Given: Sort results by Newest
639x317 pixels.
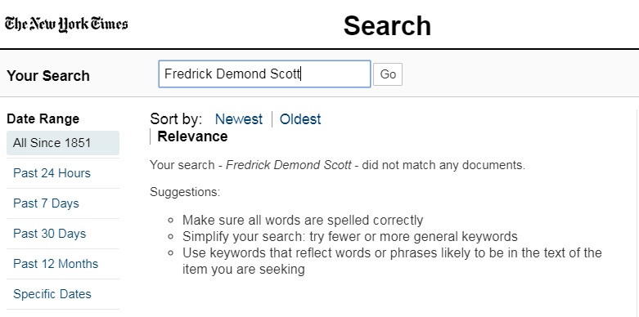Looking at the screenshot, I should [239, 119].
